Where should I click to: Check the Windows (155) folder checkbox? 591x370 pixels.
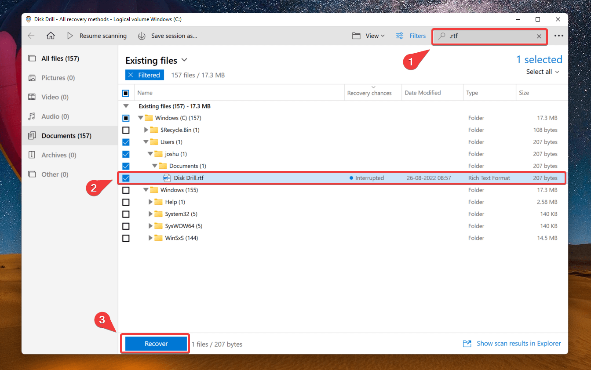(x=126, y=190)
